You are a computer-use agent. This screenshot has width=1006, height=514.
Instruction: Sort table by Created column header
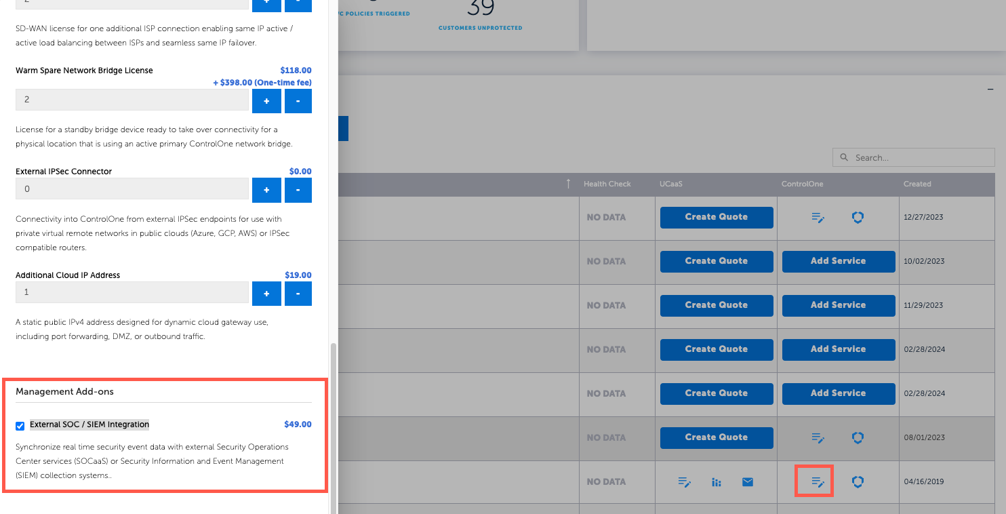click(917, 184)
